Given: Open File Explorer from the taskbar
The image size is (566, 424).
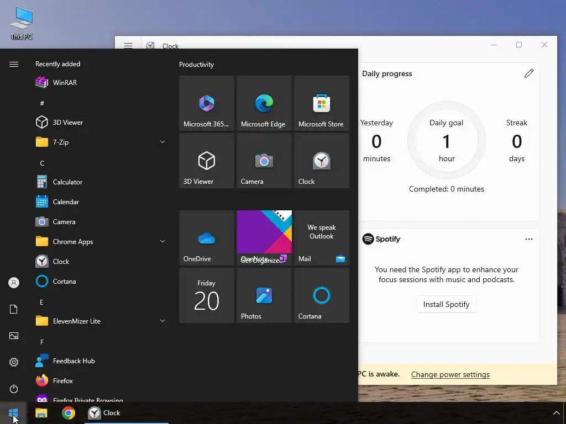Looking at the screenshot, I should (x=41, y=413).
